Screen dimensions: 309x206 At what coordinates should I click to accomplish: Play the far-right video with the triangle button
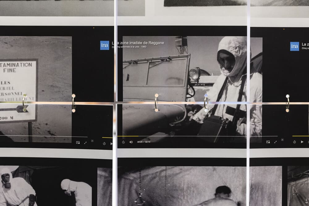coord(302,142)
